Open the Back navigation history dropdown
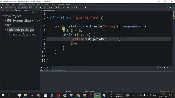This screenshot has height=98, width=175. (x=79, y=7)
